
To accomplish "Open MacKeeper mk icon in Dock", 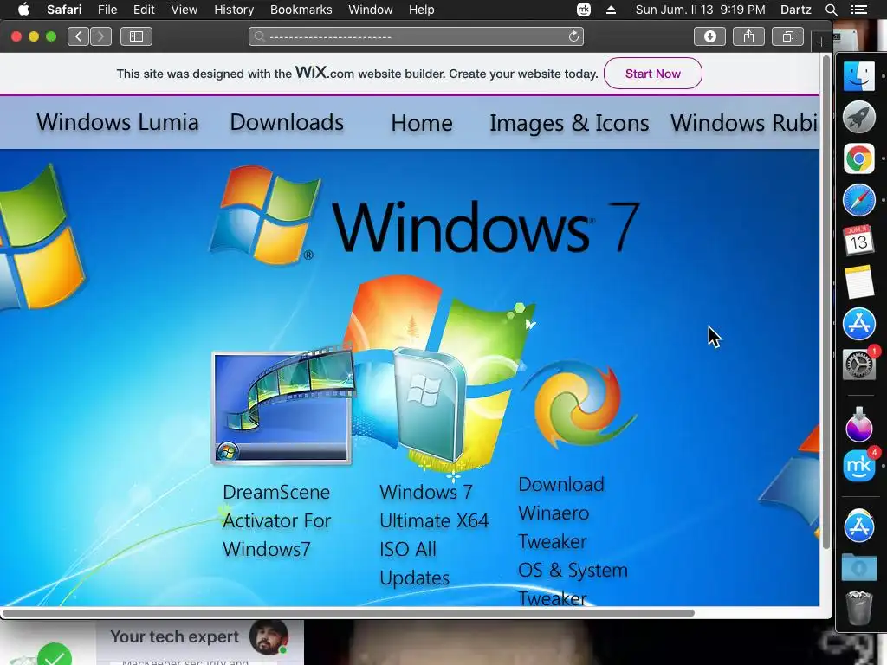I will 858,465.
